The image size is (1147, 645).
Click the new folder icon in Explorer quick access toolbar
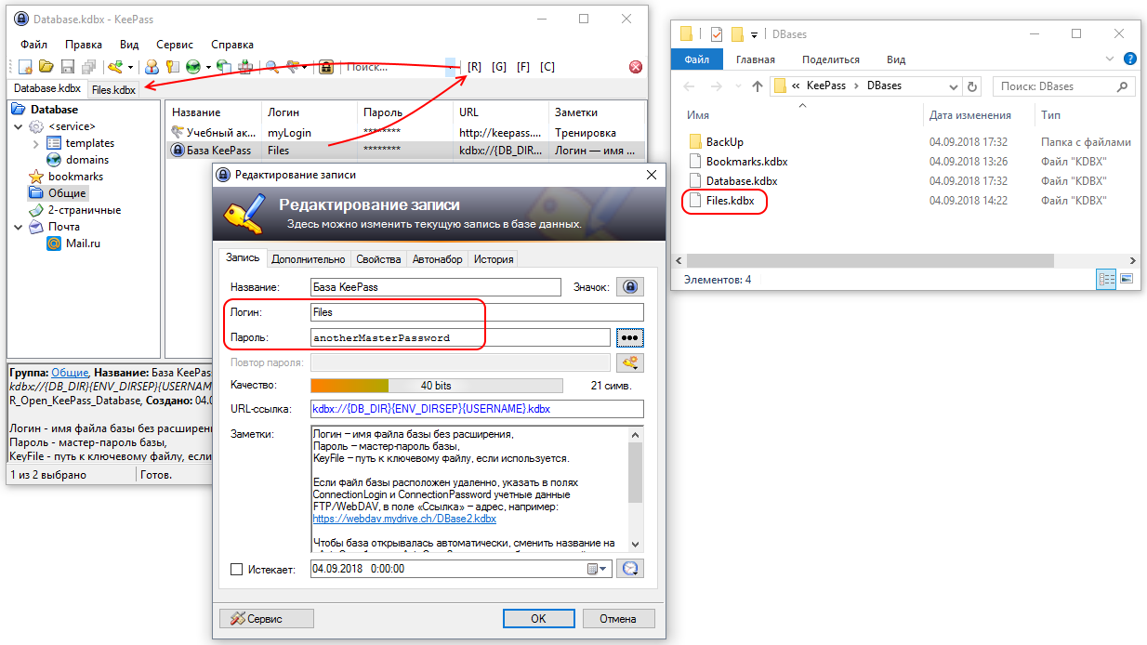(x=737, y=34)
